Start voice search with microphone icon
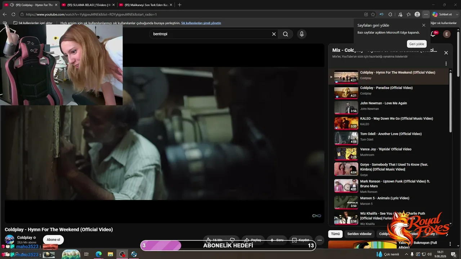The height and width of the screenshot is (259, 461). (302, 34)
